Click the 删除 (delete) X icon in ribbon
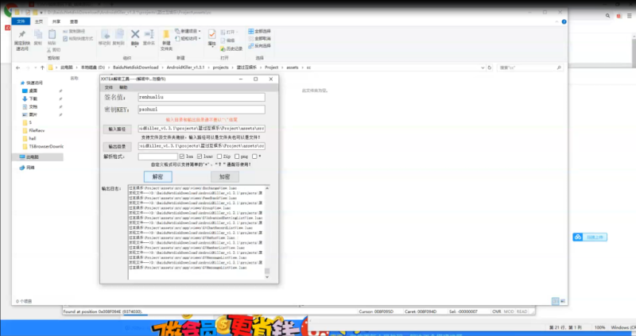This screenshot has height=336, width=636. 134,34
